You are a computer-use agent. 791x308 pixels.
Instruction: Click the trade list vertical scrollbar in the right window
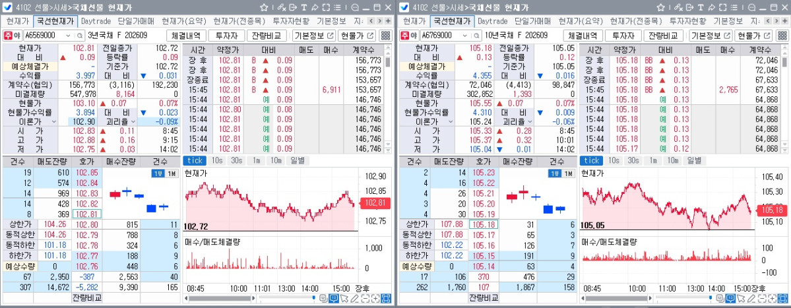[x=784, y=100]
